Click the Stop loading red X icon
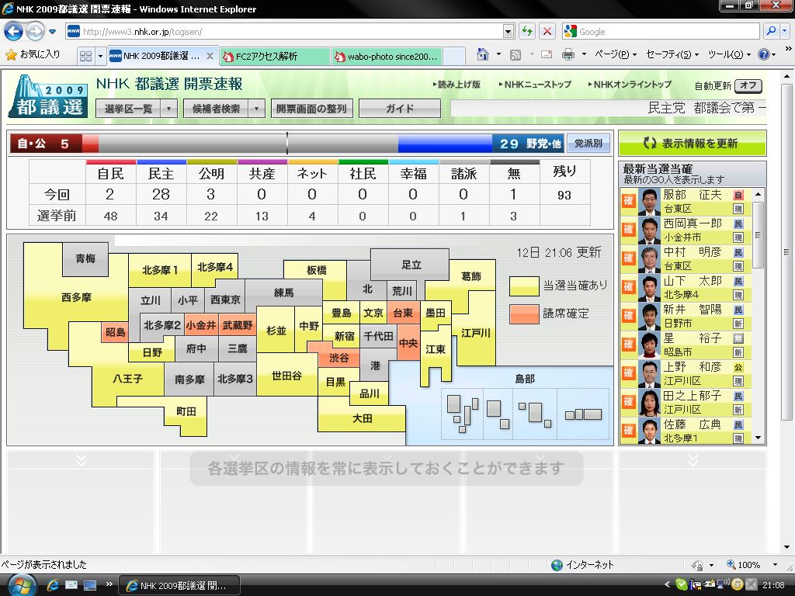 tap(547, 31)
